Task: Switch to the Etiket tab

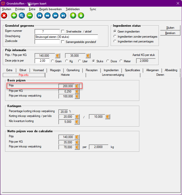Action: [23, 70]
